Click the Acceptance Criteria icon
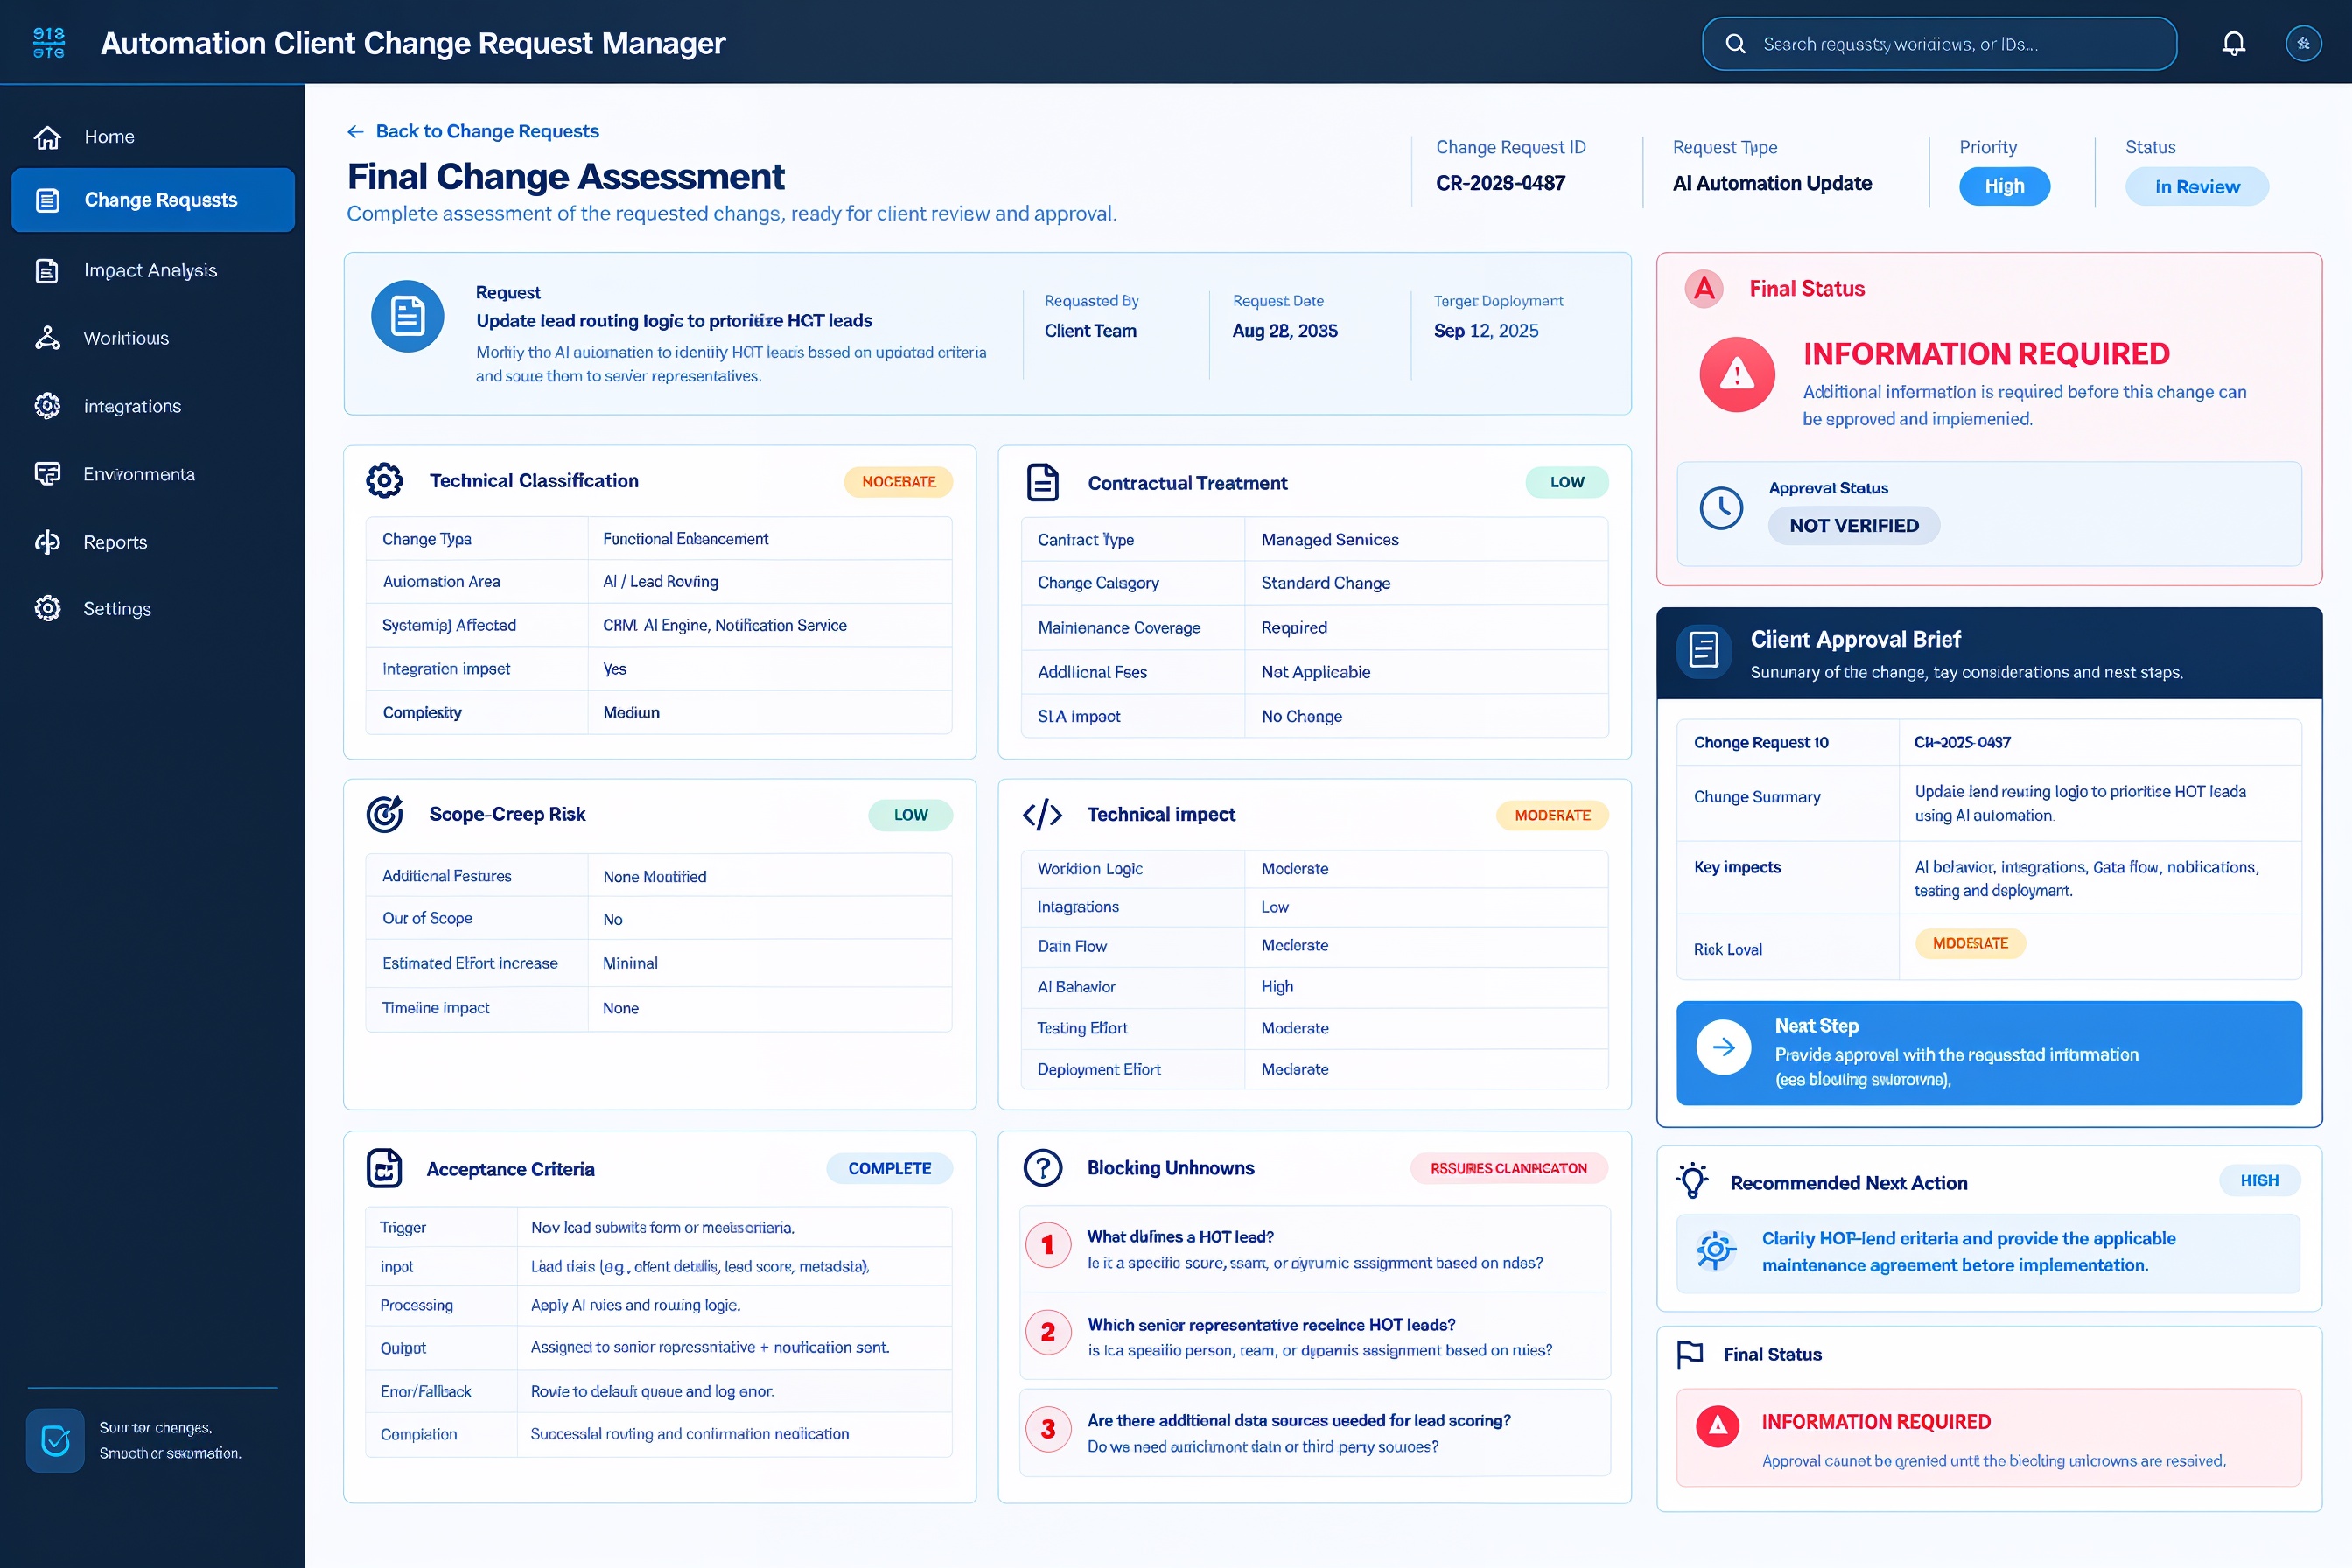This screenshot has width=2352, height=1568. (x=384, y=1168)
